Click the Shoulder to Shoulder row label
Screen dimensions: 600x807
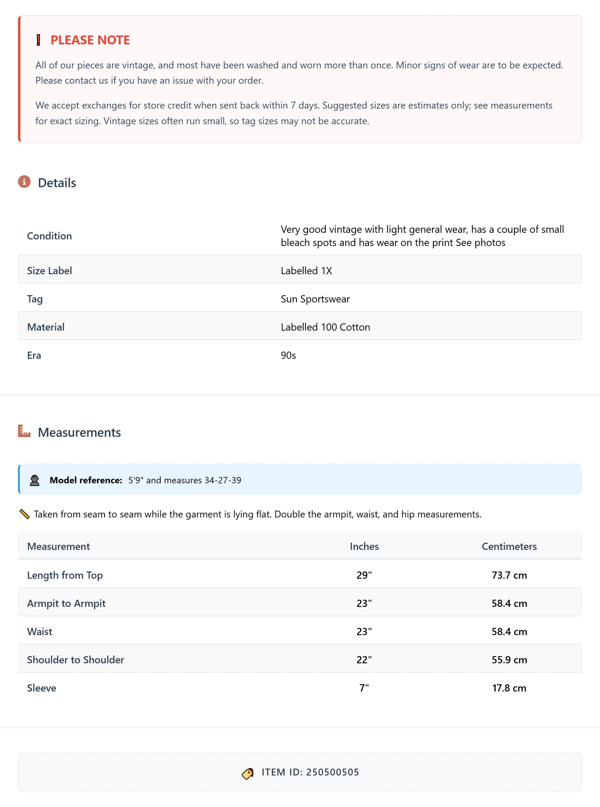tap(76, 660)
